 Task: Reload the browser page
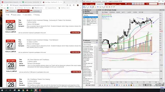click(7, 5)
